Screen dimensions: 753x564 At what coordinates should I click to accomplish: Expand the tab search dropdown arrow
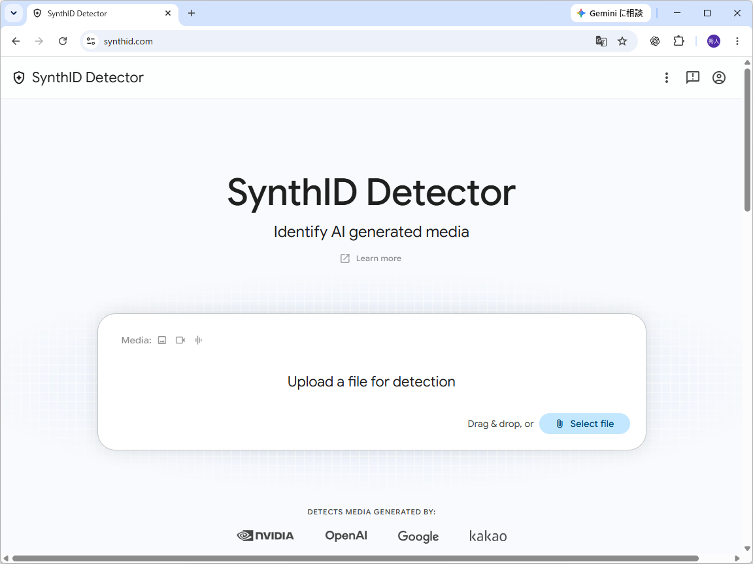[x=14, y=14]
